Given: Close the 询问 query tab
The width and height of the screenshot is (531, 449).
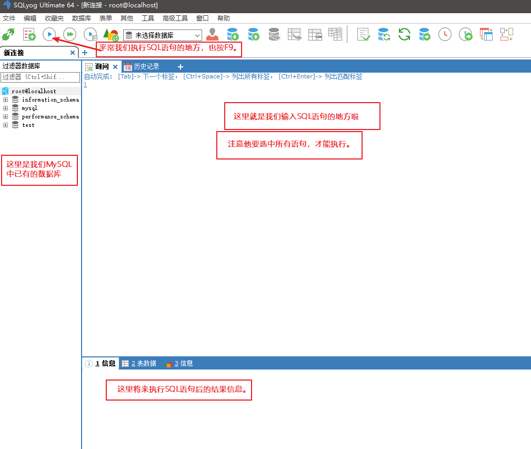Looking at the screenshot, I should coord(115,67).
